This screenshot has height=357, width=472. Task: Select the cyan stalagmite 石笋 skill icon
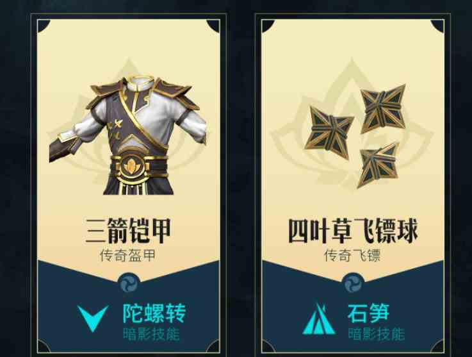coord(318,318)
